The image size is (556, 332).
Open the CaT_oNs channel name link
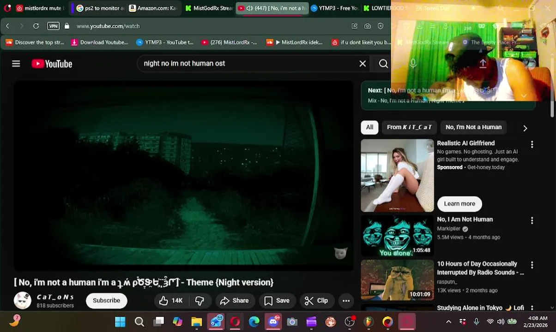(x=55, y=297)
